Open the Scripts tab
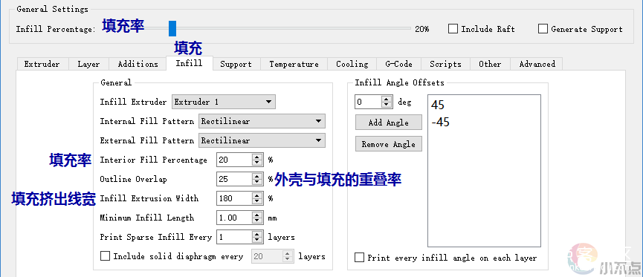Screen dimensions: 643x277 [x=446, y=65]
